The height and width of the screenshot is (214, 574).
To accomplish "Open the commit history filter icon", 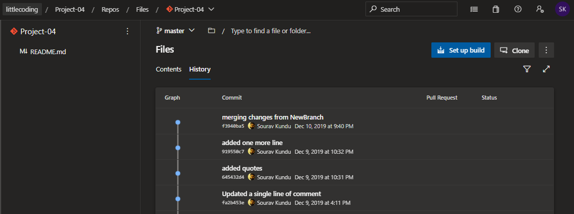I will coord(527,69).
